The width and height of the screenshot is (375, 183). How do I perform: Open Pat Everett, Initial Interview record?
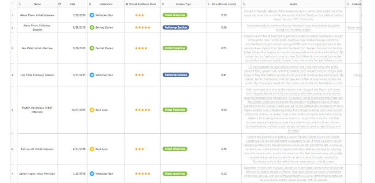37,149
